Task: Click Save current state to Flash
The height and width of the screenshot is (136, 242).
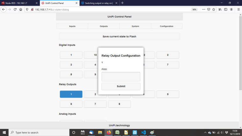Action: pyautogui.click(x=119, y=36)
